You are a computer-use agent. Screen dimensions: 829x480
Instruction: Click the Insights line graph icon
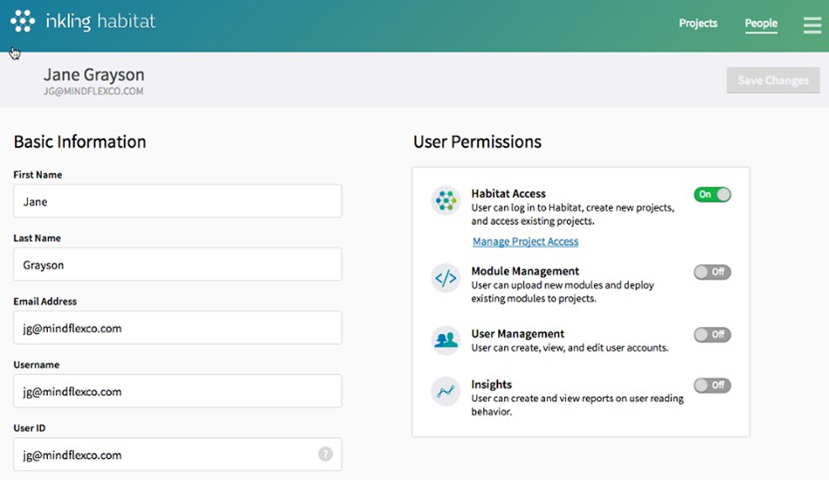(x=446, y=390)
